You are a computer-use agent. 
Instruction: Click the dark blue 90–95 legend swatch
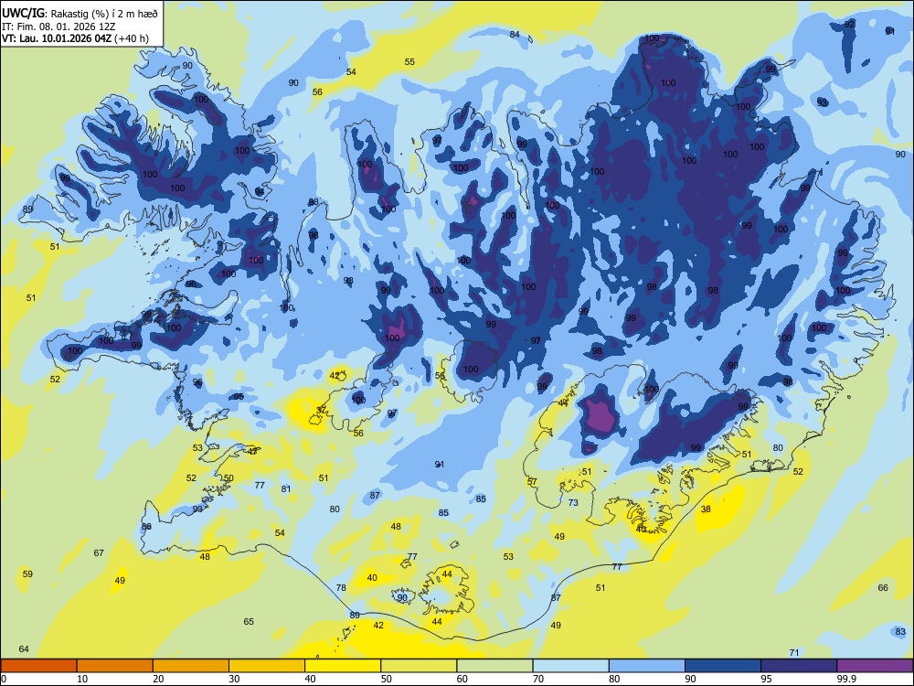[723, 666]
